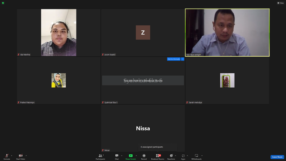Open the View layout menu

coord(281,3)
